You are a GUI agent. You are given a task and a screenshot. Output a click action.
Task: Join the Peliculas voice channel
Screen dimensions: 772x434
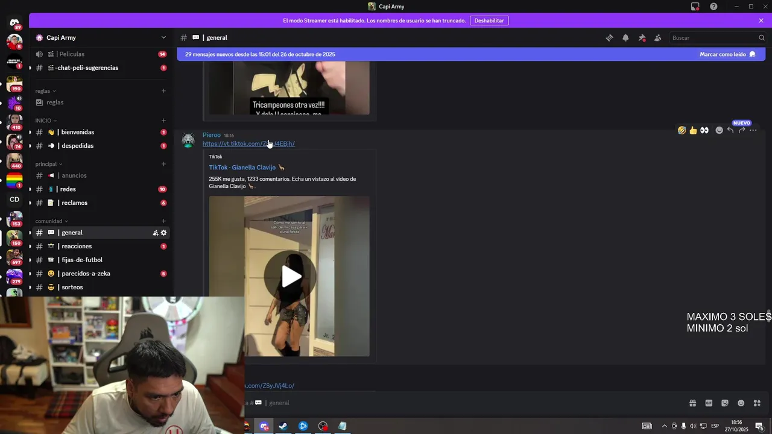[x=101, y=54]
